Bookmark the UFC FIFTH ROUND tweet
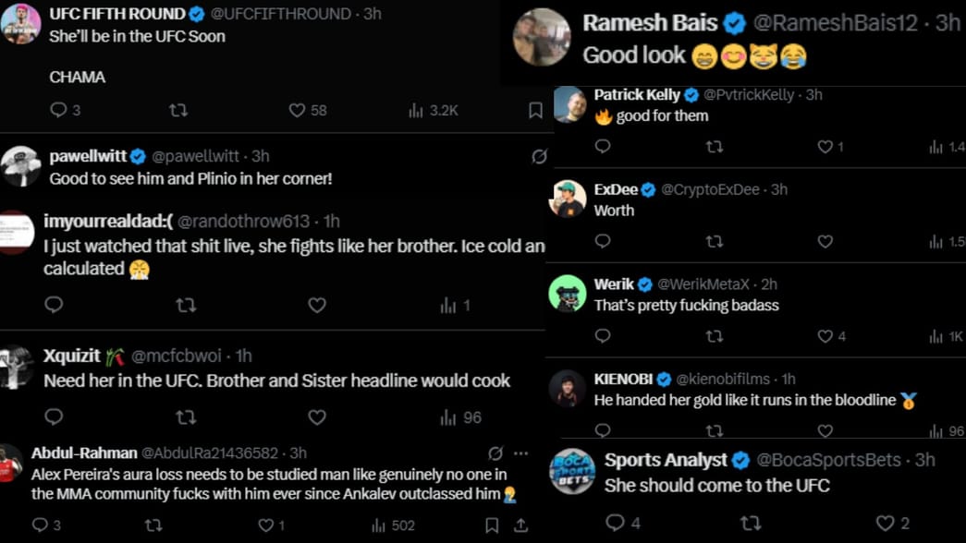 [x=534, y=110]
